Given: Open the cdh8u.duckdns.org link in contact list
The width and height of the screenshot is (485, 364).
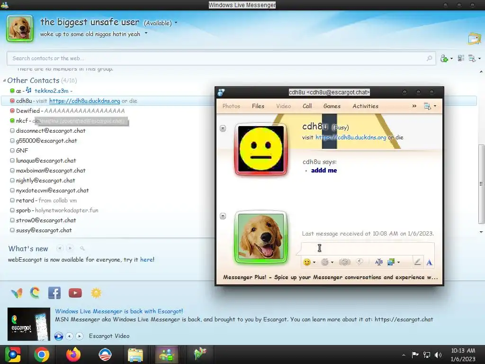Looking at the screenshot, I should click(84, 101).
